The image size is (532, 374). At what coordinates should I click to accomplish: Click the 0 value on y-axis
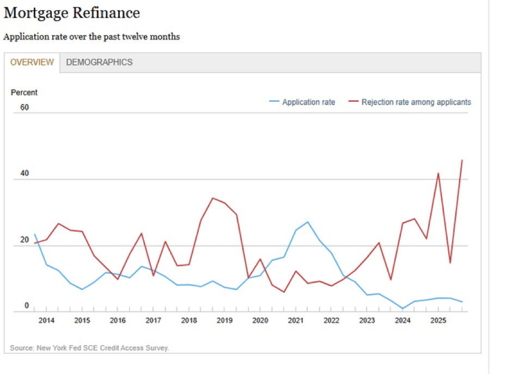[x=26, y=306]
